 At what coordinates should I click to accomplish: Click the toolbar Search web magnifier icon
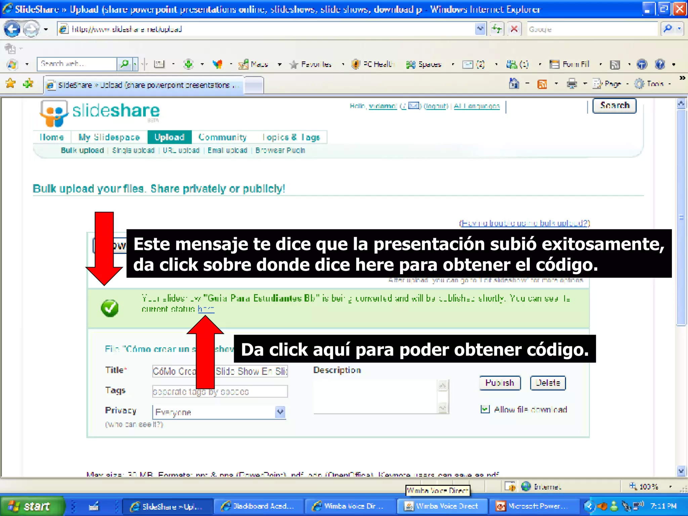(124, 64)
